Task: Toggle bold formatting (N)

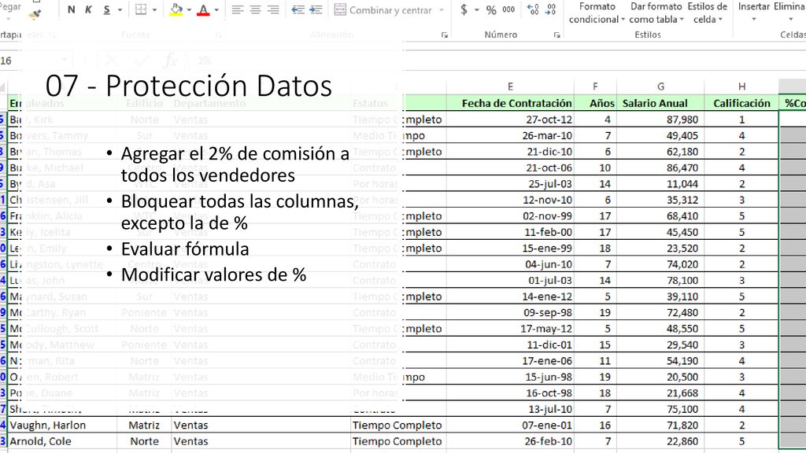Action: (71, 9)
